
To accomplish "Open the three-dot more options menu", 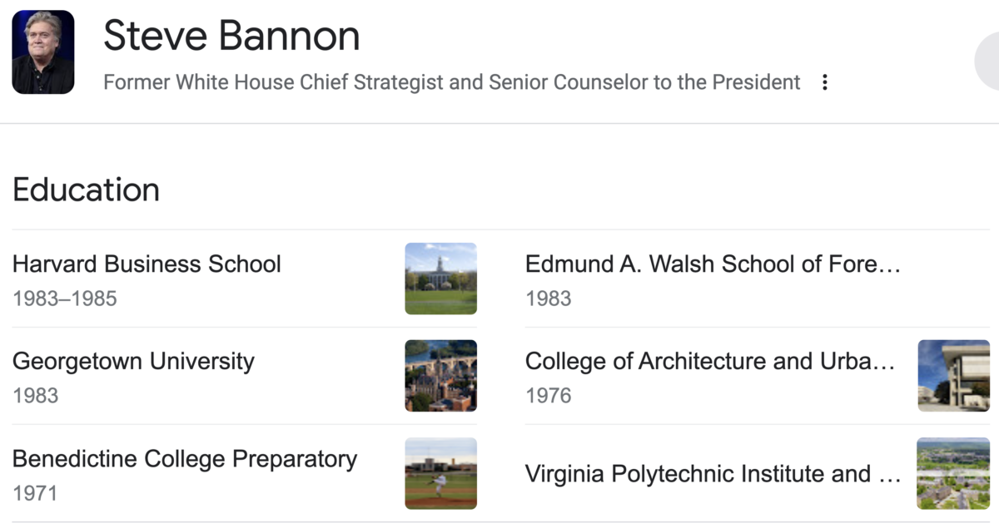I will click(x=824, y=82).
